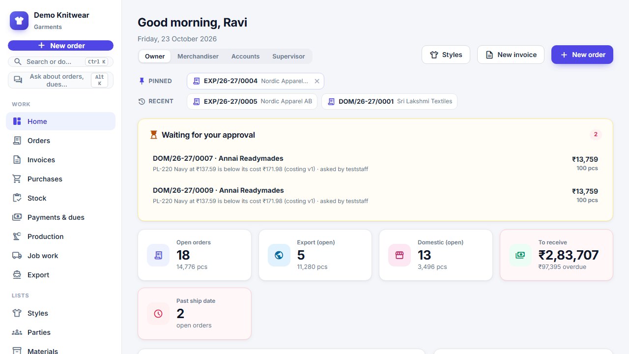Image resolution: width=629 pixels, height=354 pixels.
Task: Open approval DOM/26-27/0007 Annai Readymades
Action: [375, 164]
